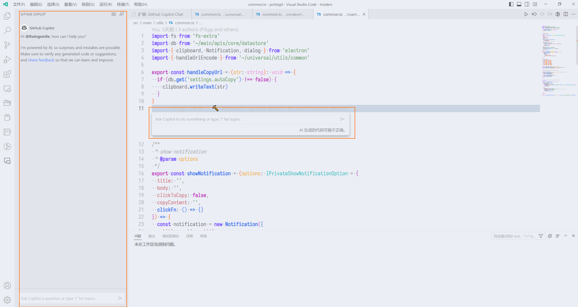The height and width of the screenshot is (307, 578).
Task: Open git graph icon in editor toolbar
Action: (558, 14)
